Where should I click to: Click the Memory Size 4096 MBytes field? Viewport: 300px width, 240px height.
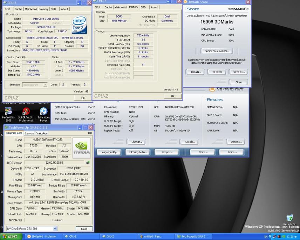[119, 21]
